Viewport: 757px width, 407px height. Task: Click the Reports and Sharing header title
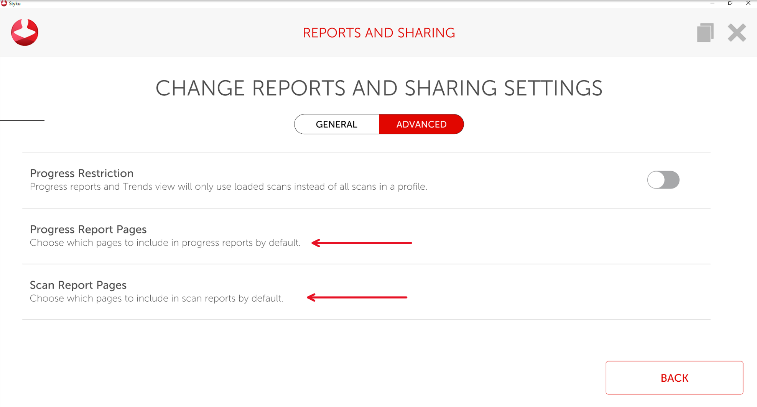click(378, 33)
